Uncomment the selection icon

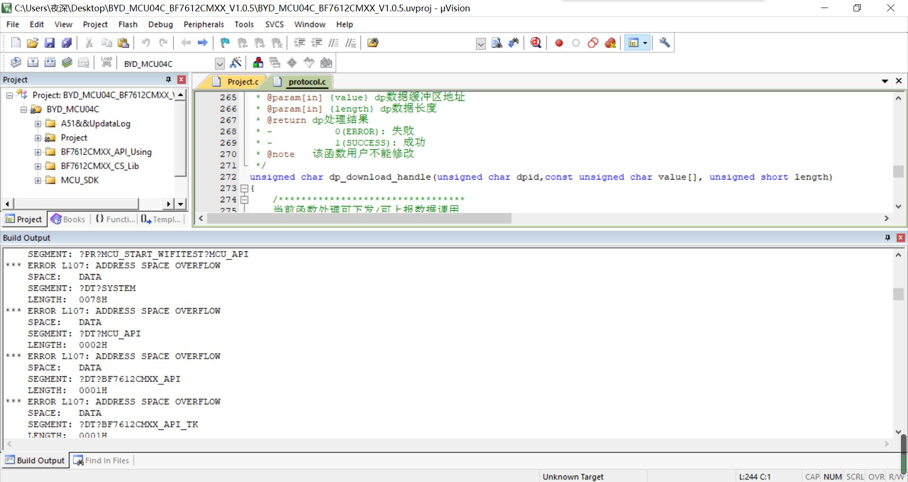[350, 43]
